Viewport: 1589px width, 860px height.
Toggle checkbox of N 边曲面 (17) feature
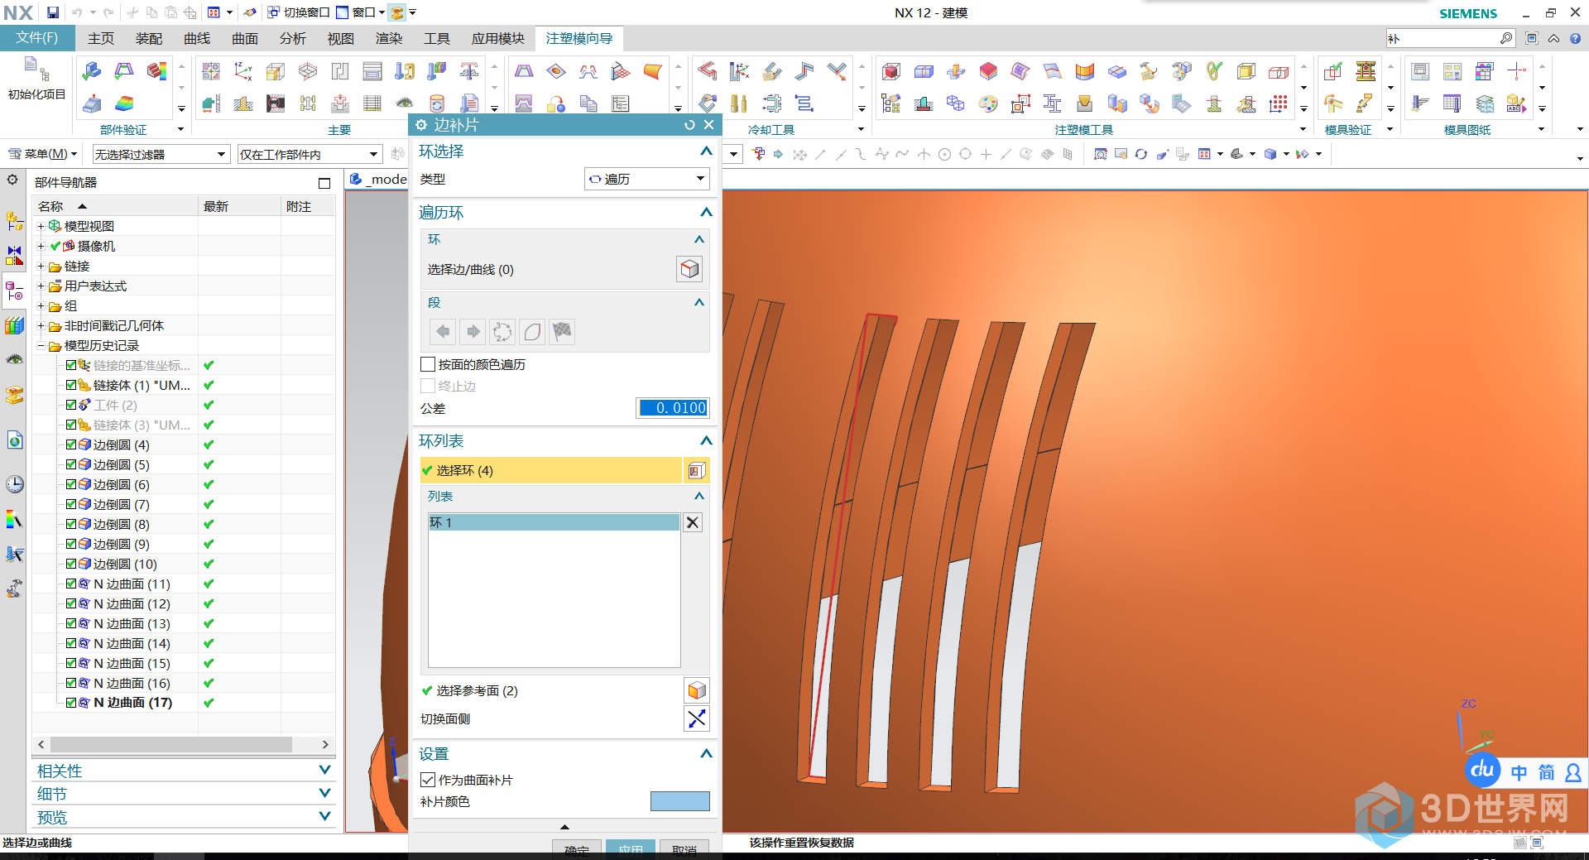[71, 703]
